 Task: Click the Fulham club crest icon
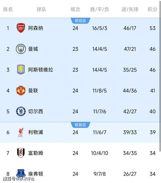21,153
